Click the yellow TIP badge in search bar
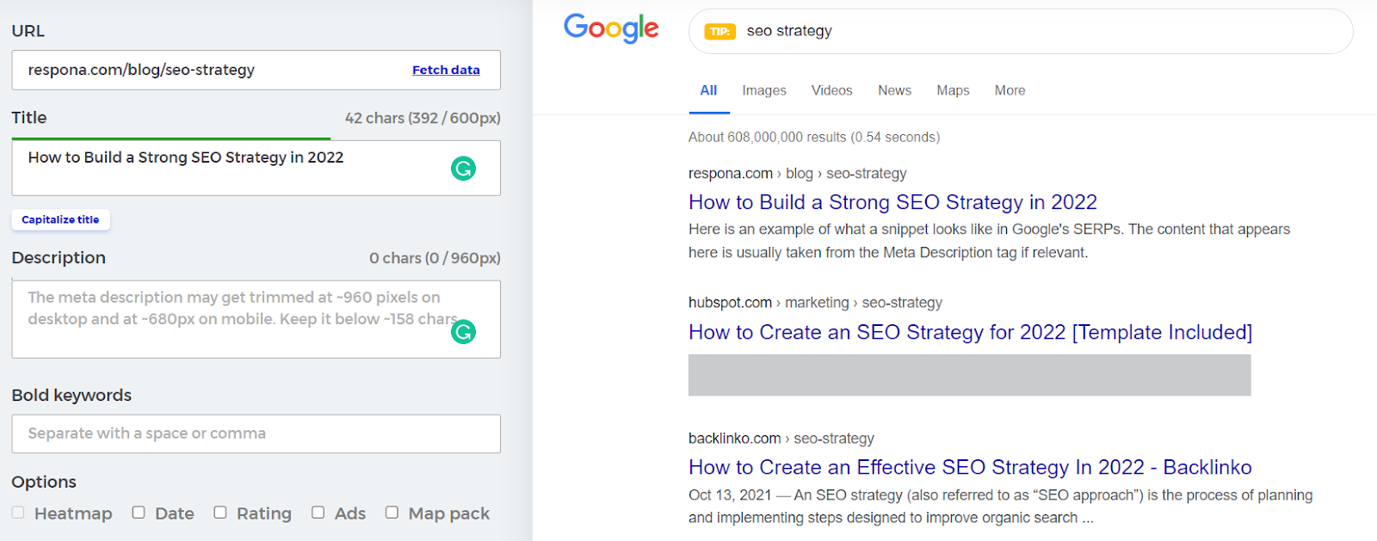Screen dimensions: 1377x541 click(719, 32)
